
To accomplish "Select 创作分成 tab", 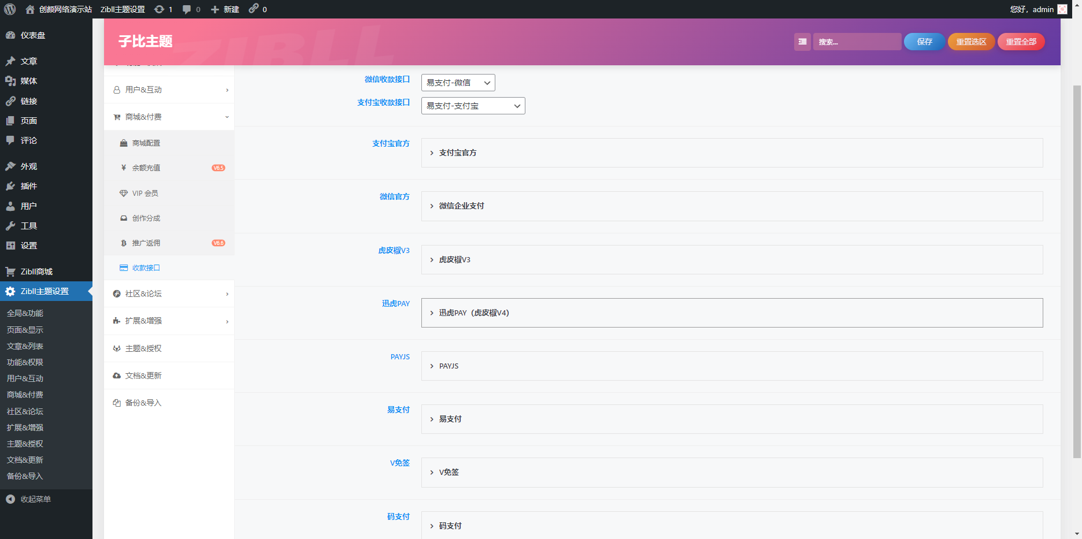I will (169, 218).
